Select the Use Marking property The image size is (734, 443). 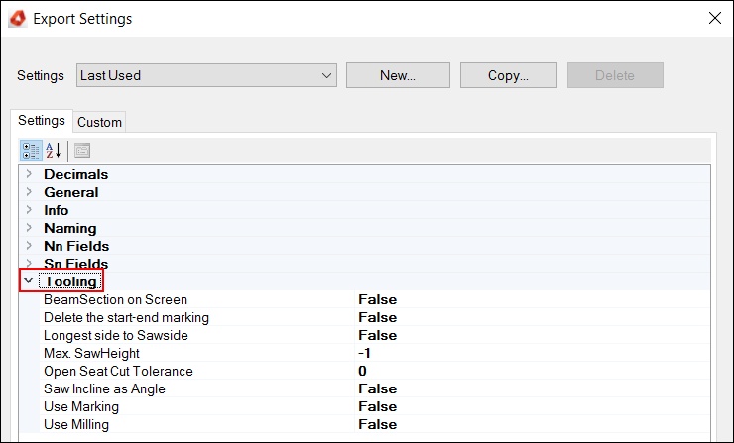tap(81, 406)
